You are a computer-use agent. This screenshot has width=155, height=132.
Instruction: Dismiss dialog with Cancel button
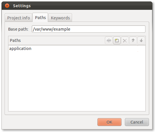[x=137, y=122]
